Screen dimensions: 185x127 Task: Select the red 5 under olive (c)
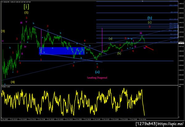(150, 27)
